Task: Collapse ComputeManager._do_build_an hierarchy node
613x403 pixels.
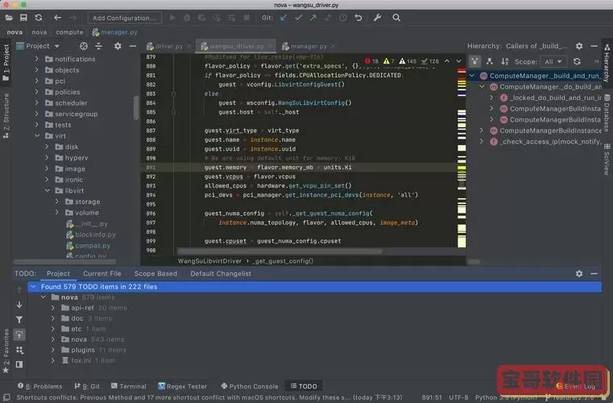Action: coord(482,86)
